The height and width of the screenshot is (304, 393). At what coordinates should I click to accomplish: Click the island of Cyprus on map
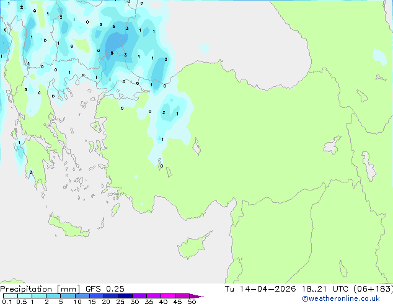point(193,246)
